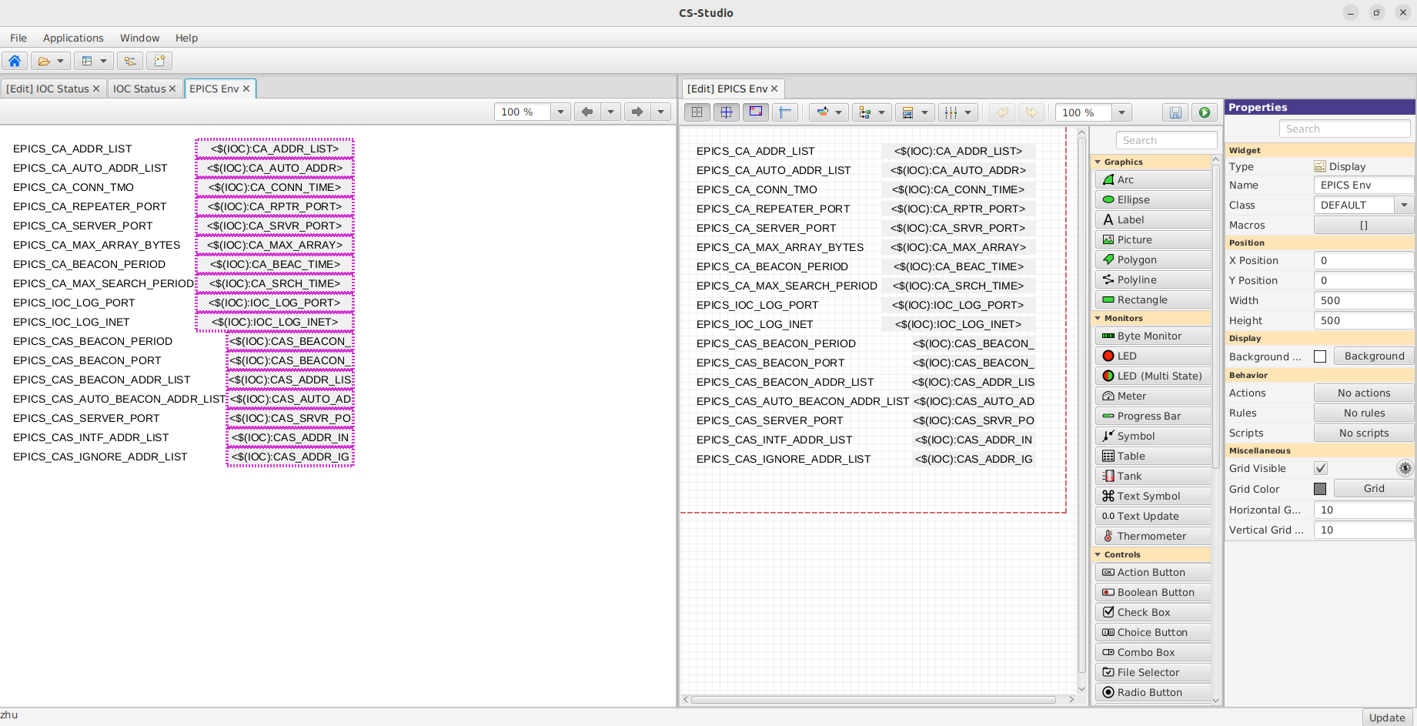The image size is (1417, 726).
Task: Save the display using the toolbar save icon
Action: (x=1175, y=112)
